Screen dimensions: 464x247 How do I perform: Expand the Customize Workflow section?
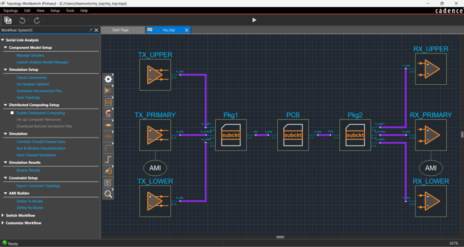pyautogui.click(x=3, y=223)
